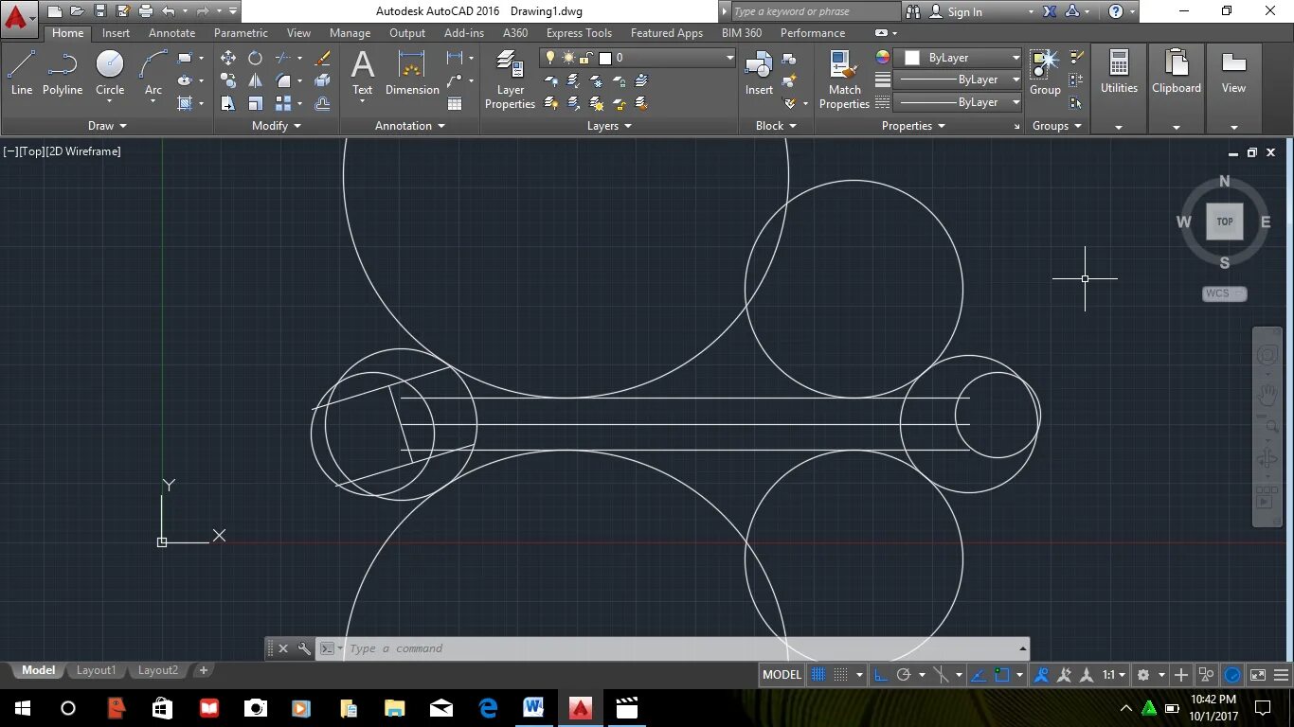Expand the Utilities panel
The image size is (1294, 727).
(x=1119, y=127)
